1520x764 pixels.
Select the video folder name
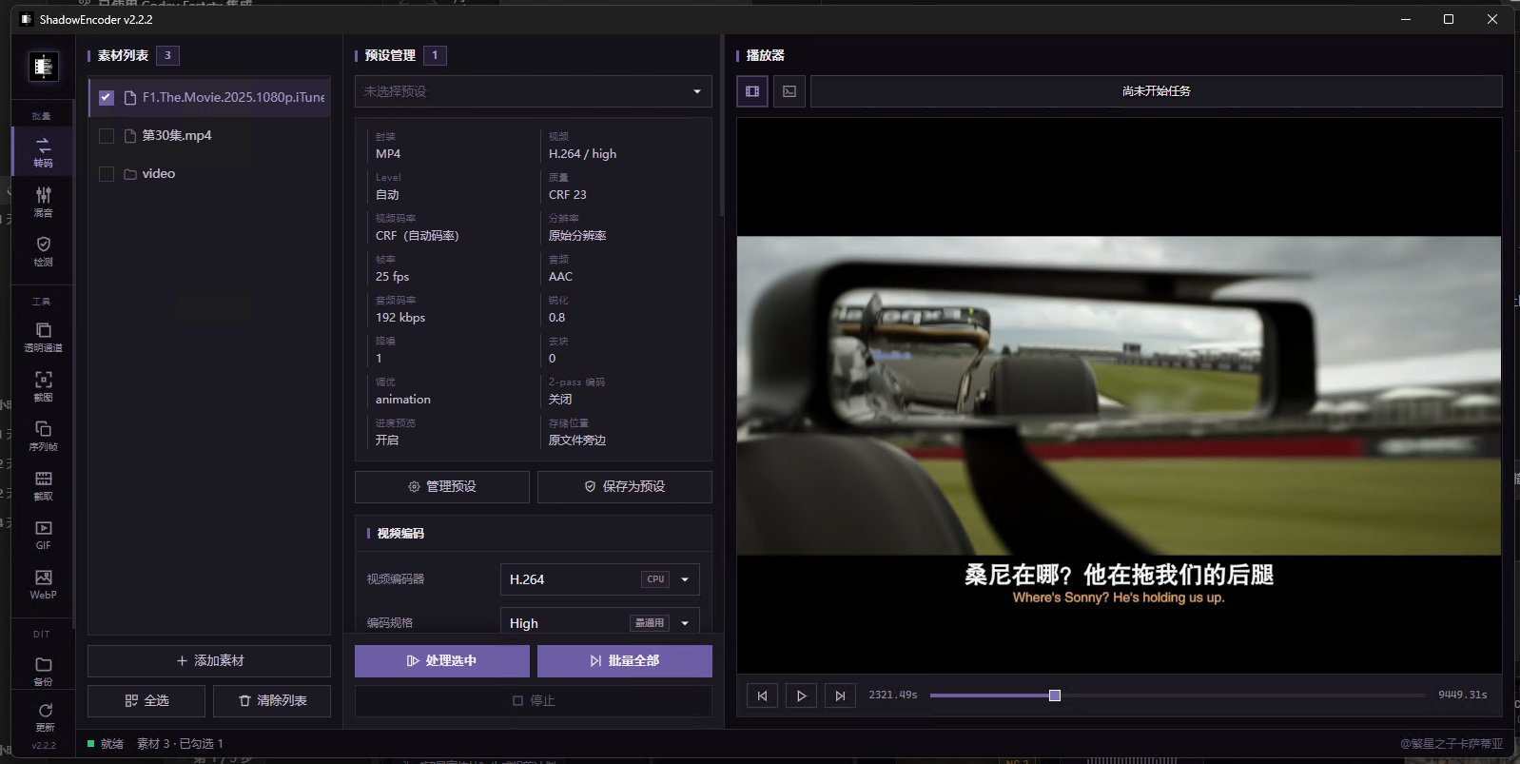[x=159, y=173]
